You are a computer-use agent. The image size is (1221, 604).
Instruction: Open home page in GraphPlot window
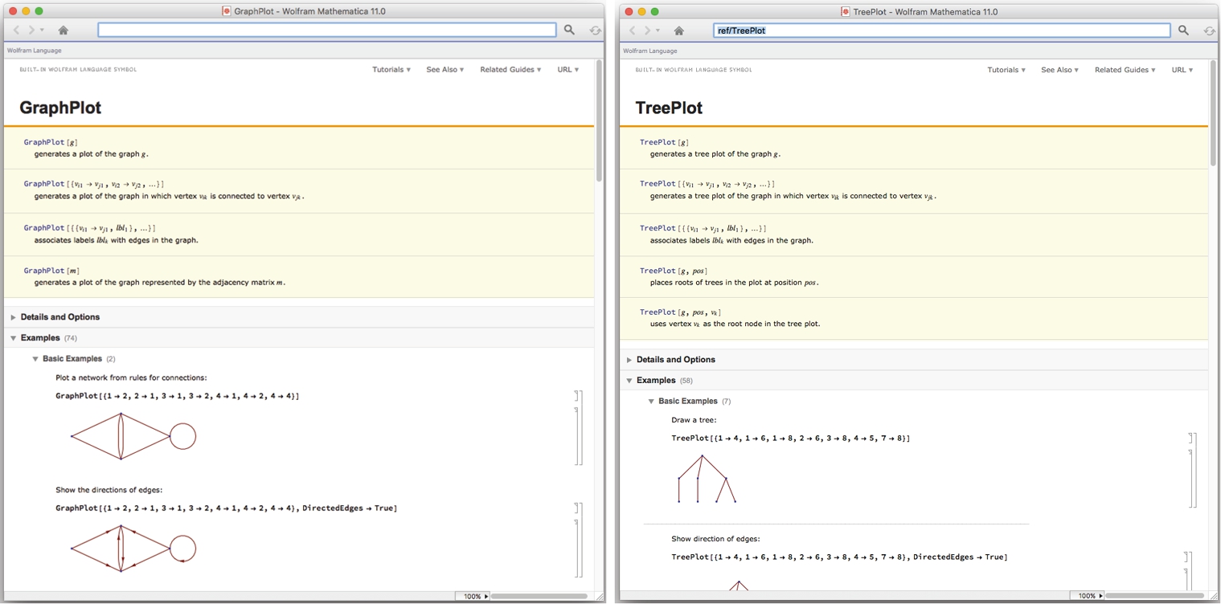pos(64,30)
